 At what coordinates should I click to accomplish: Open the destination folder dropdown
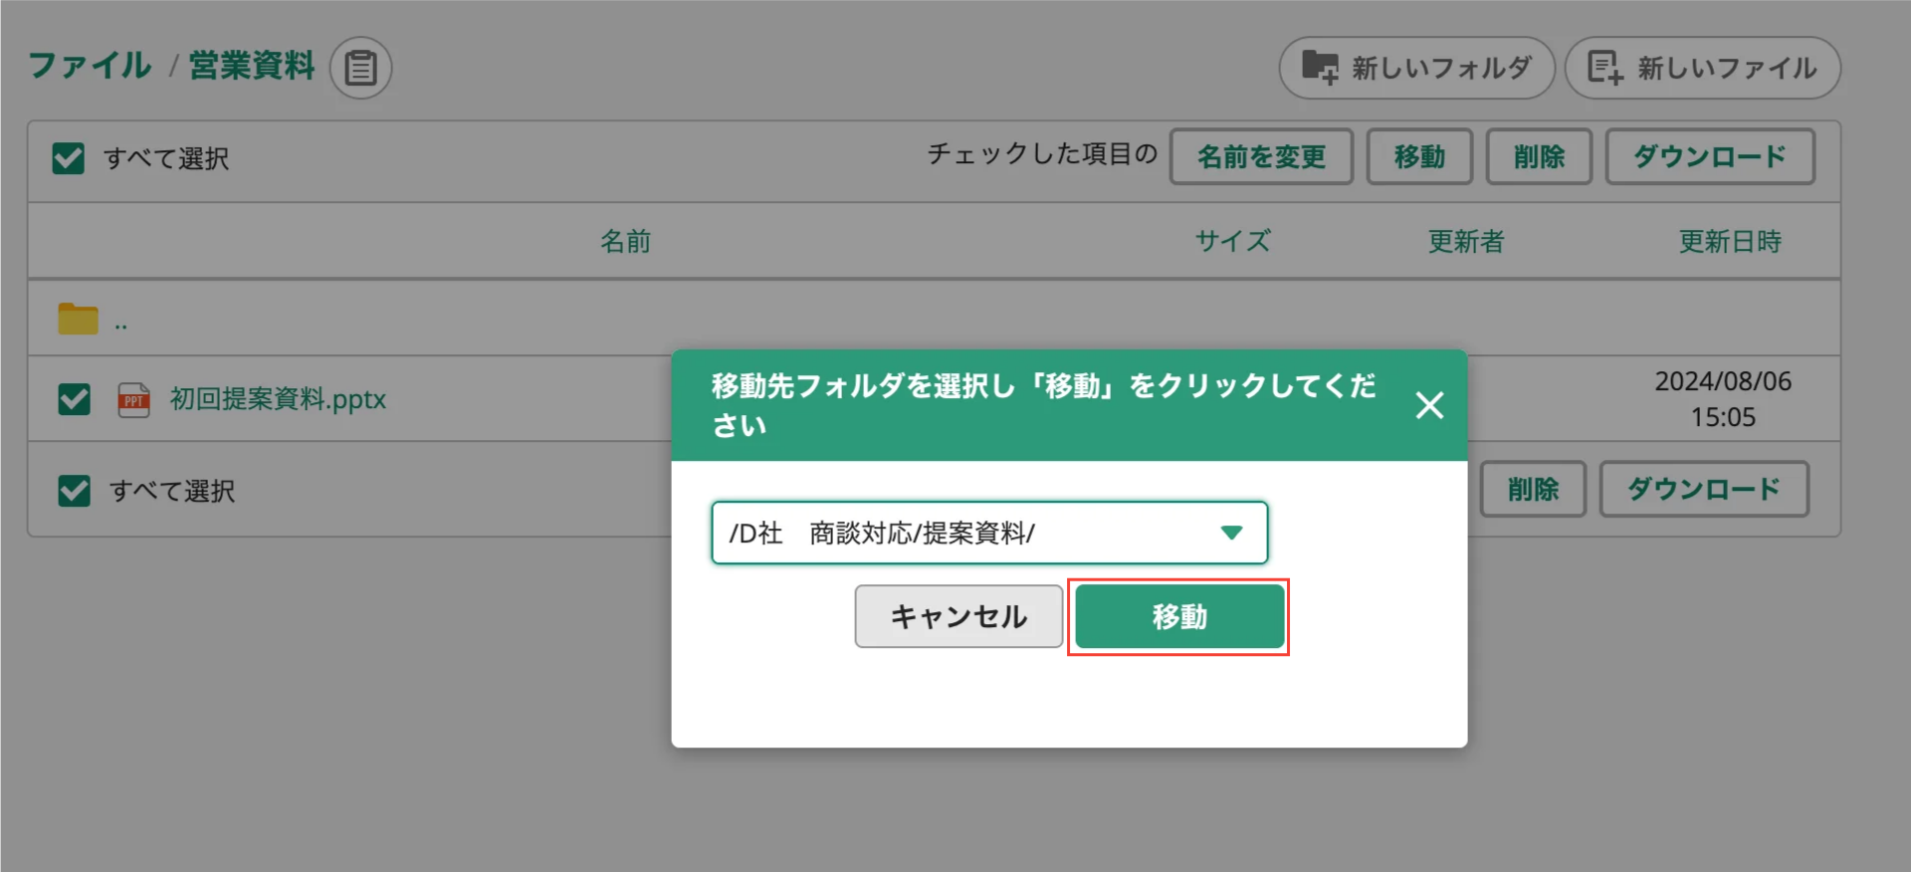point(989,533)
